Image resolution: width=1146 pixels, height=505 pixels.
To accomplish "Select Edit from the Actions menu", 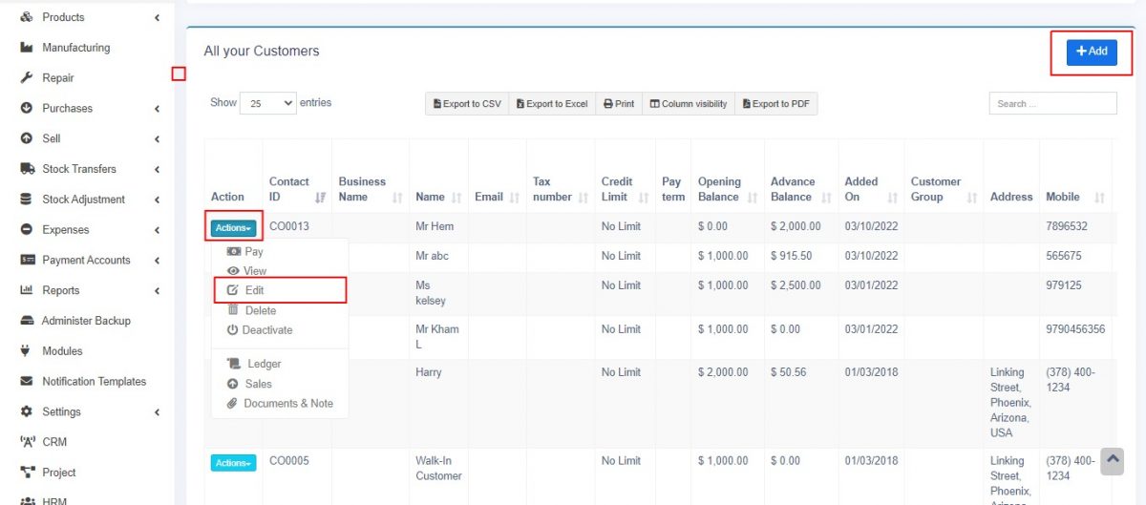I will (254, 290).
